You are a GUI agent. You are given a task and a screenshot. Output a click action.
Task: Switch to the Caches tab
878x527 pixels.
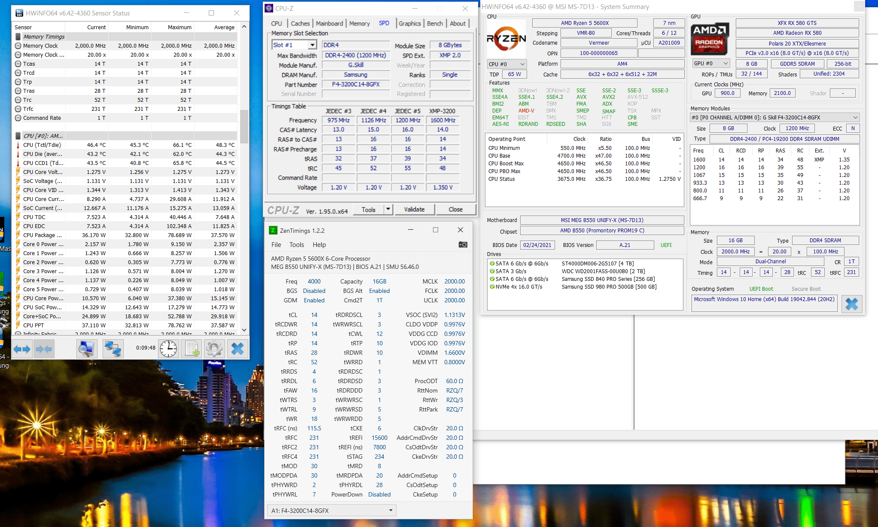coord(300,24)
